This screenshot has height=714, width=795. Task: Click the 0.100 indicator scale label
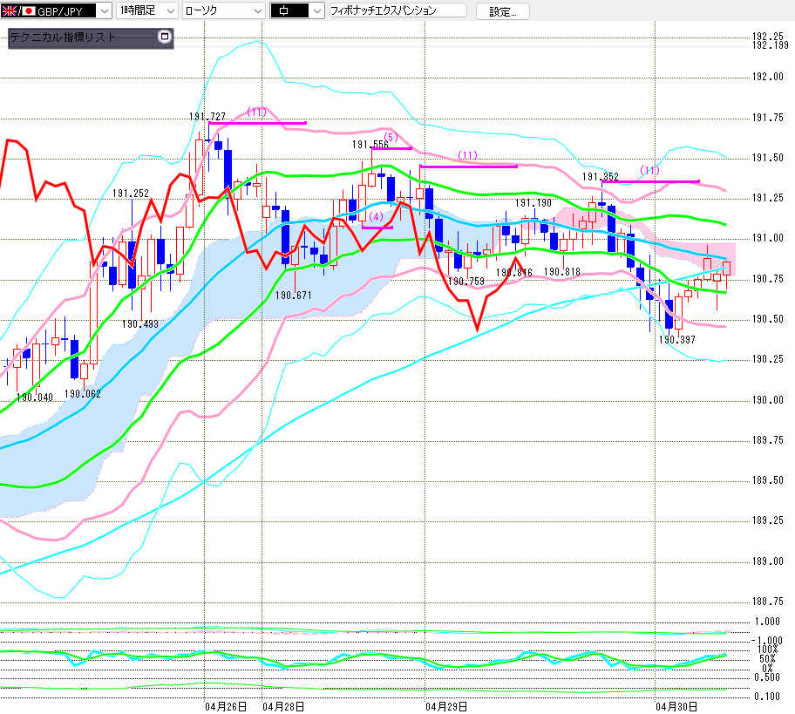point(767,697)
